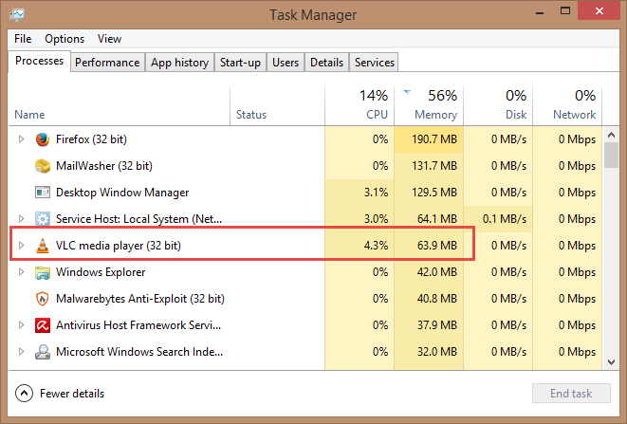Click the Desktop Window Manager icon

[43, 193]
